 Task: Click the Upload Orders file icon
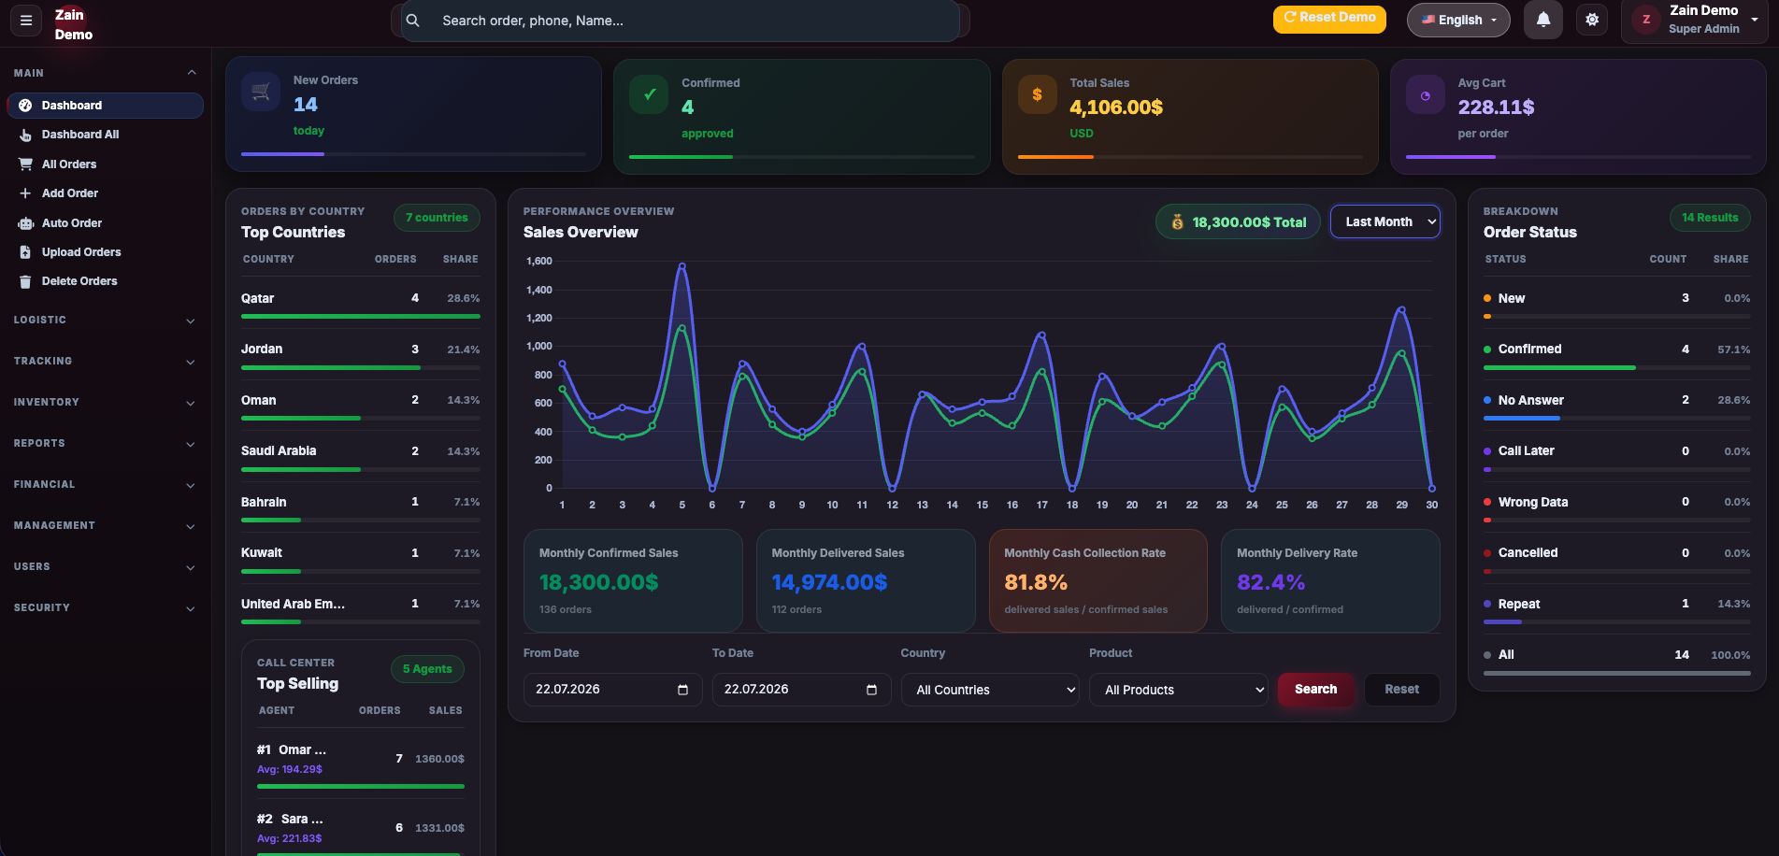pyautogui.click(x=25, y=252)
